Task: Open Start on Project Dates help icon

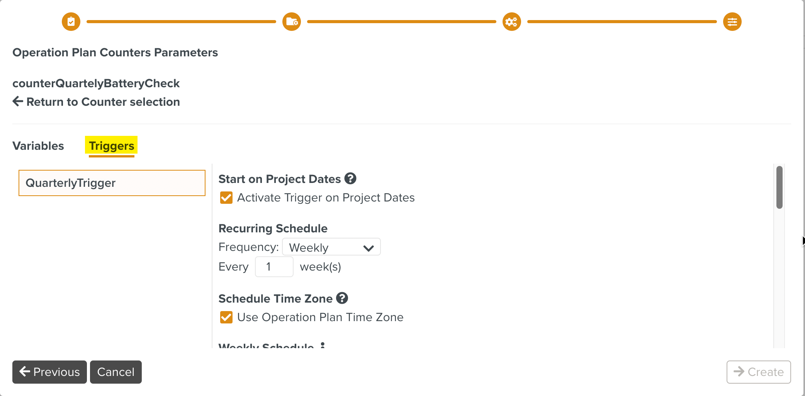Action: (x=350, y=179)
